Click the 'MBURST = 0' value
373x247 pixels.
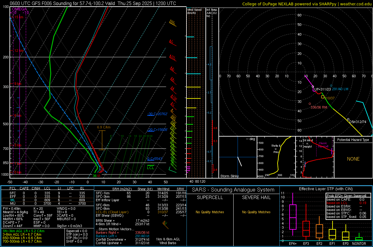click(x=66, y=219)
